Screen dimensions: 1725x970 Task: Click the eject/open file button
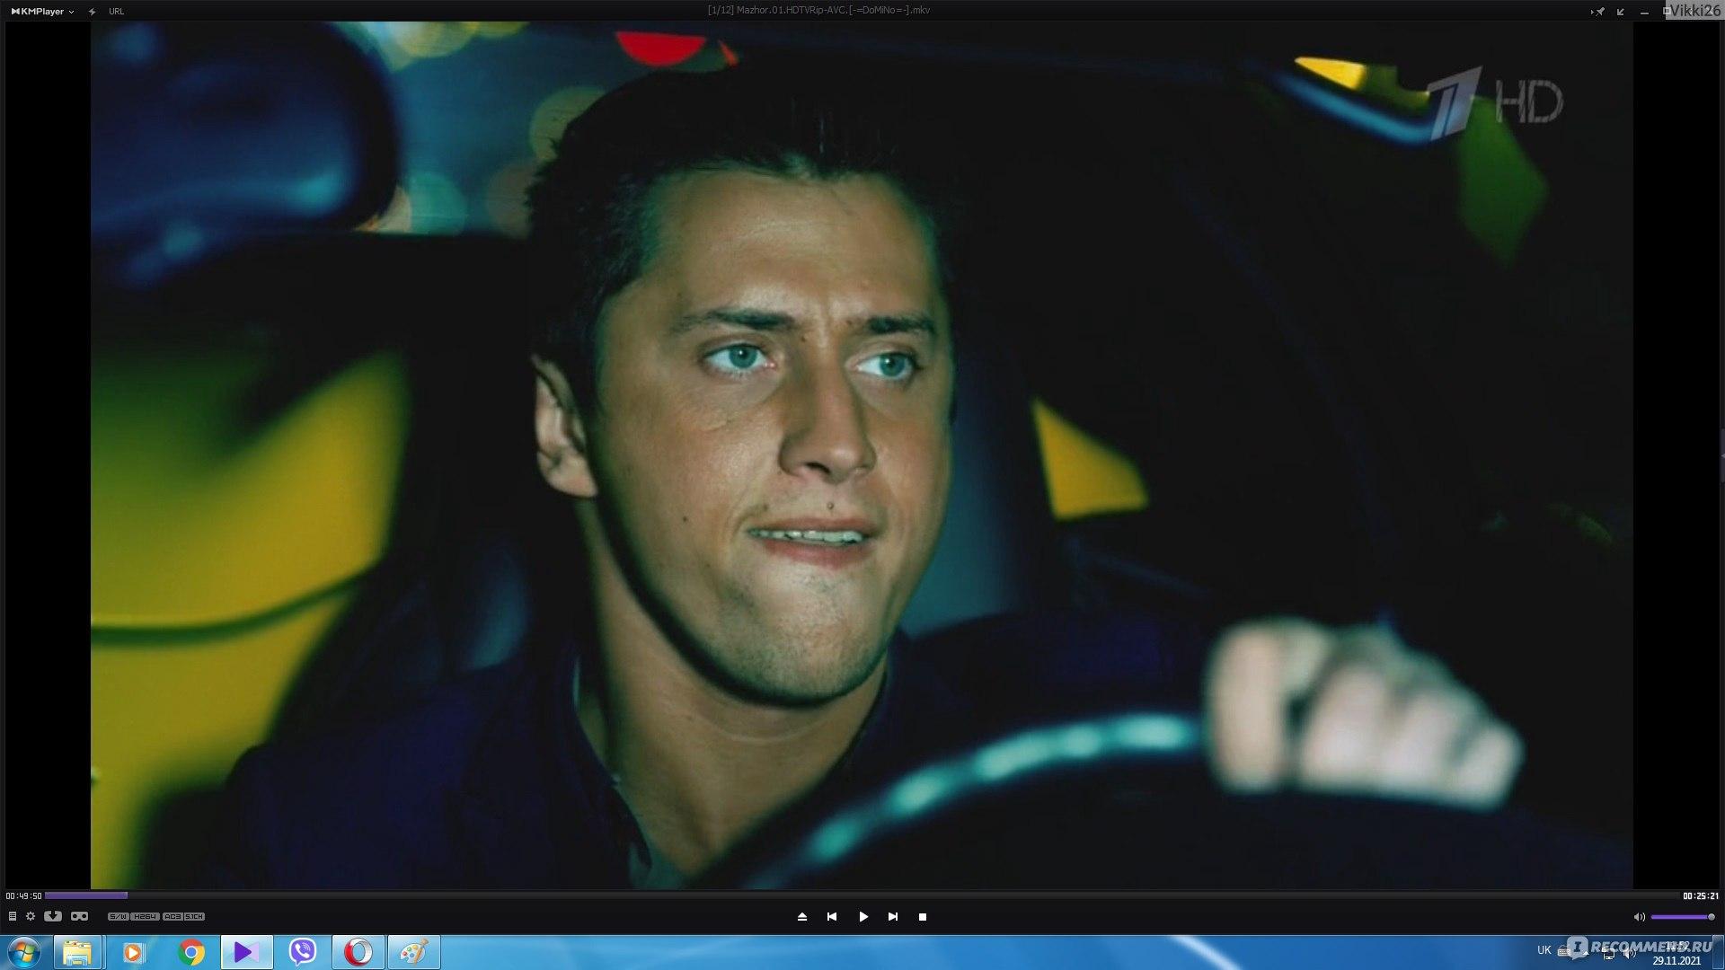coord(802,917)
